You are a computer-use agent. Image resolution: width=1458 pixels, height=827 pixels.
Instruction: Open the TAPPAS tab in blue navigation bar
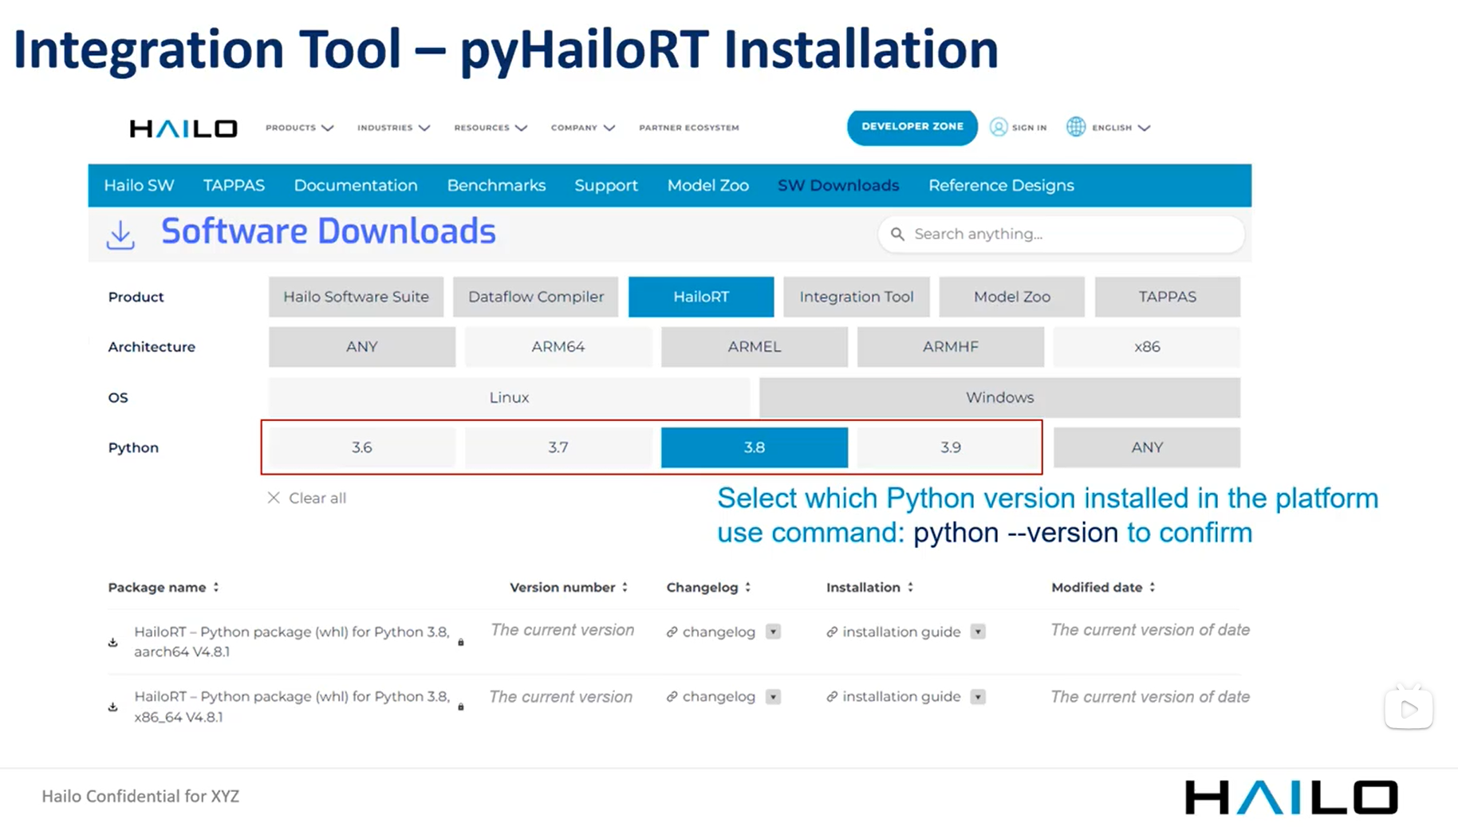point(234,185)
